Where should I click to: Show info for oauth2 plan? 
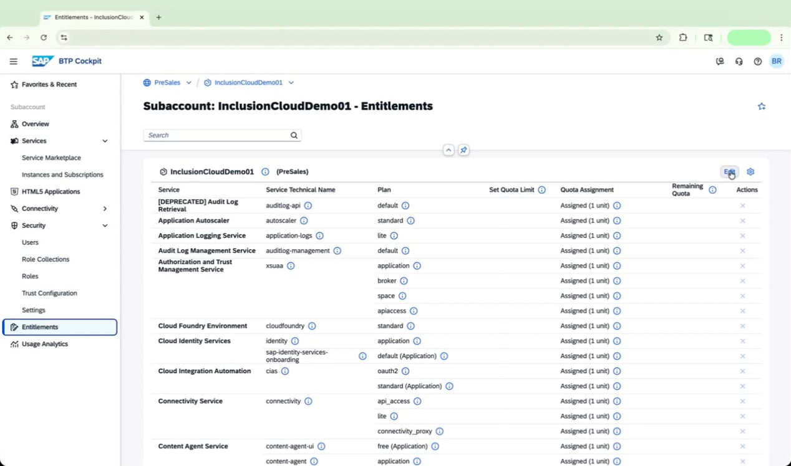pyautogui.click(x=405, y=371)
